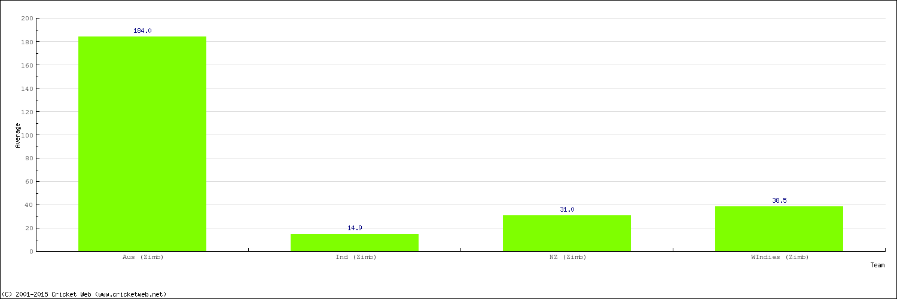This screenshot has height=299, width=897.
Task: Click the WIndies (Zimb) axis label
Action: coord(779,257)
